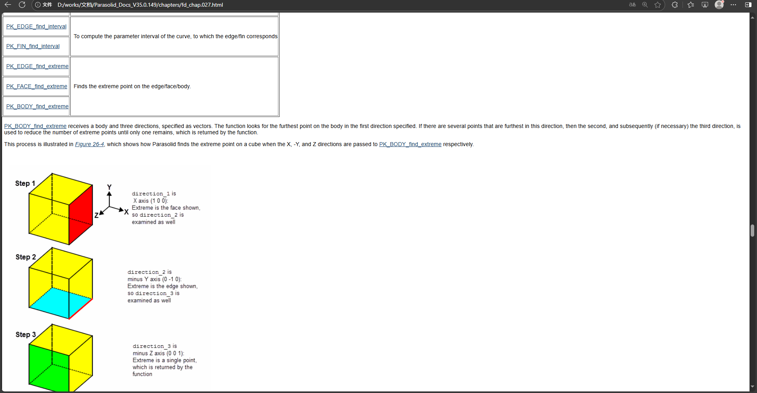
Task: Reload the page with the refresh icon
Action: 22,5
